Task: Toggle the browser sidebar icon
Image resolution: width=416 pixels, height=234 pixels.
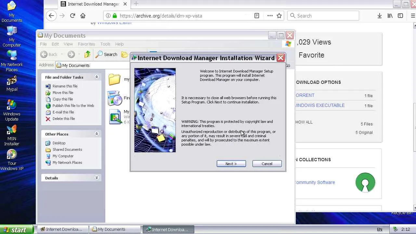Action: (x=400, y=16)
